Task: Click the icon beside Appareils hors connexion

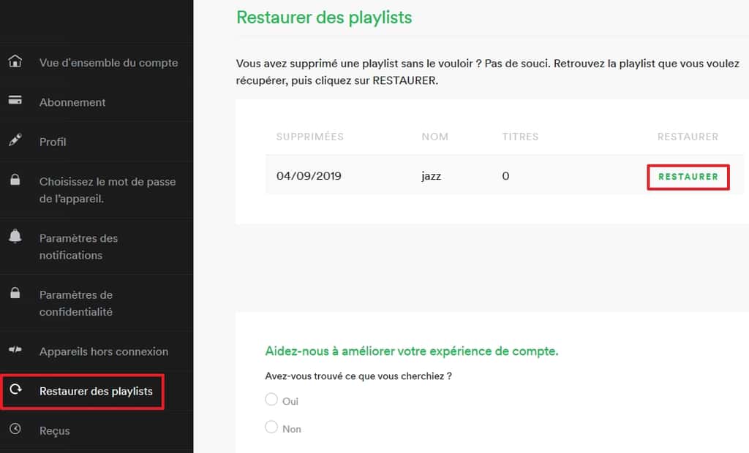Action: pyautogui.click(x=15, y=349)
